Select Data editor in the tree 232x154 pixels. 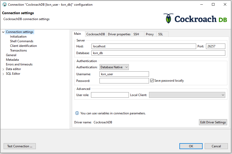coord(13,69)
